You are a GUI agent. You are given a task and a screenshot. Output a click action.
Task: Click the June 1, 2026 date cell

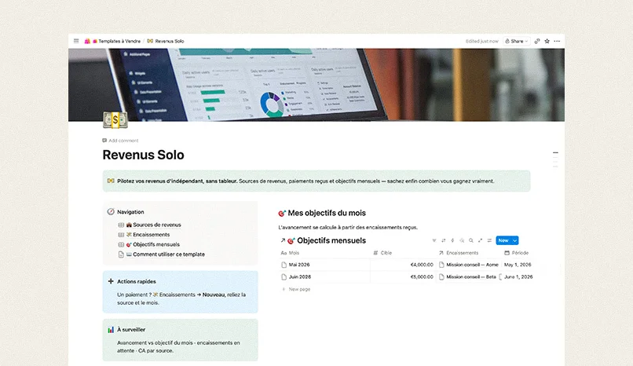518,276
